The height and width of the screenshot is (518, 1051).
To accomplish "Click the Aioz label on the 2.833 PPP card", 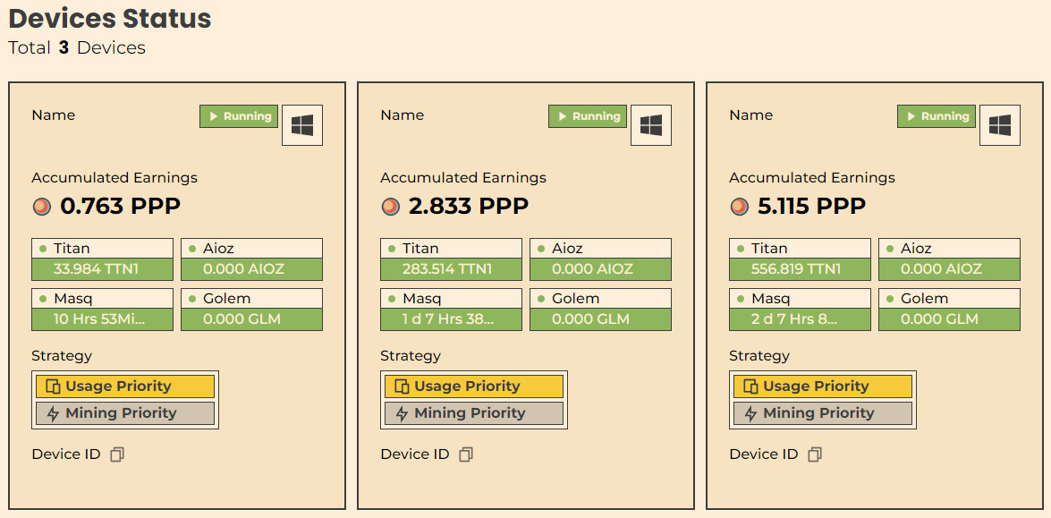I will pyautogui.click(x=567, y=249).
